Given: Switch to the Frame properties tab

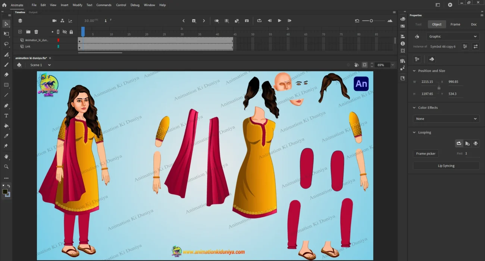Looking at the screenshot, I should (455, 25).
